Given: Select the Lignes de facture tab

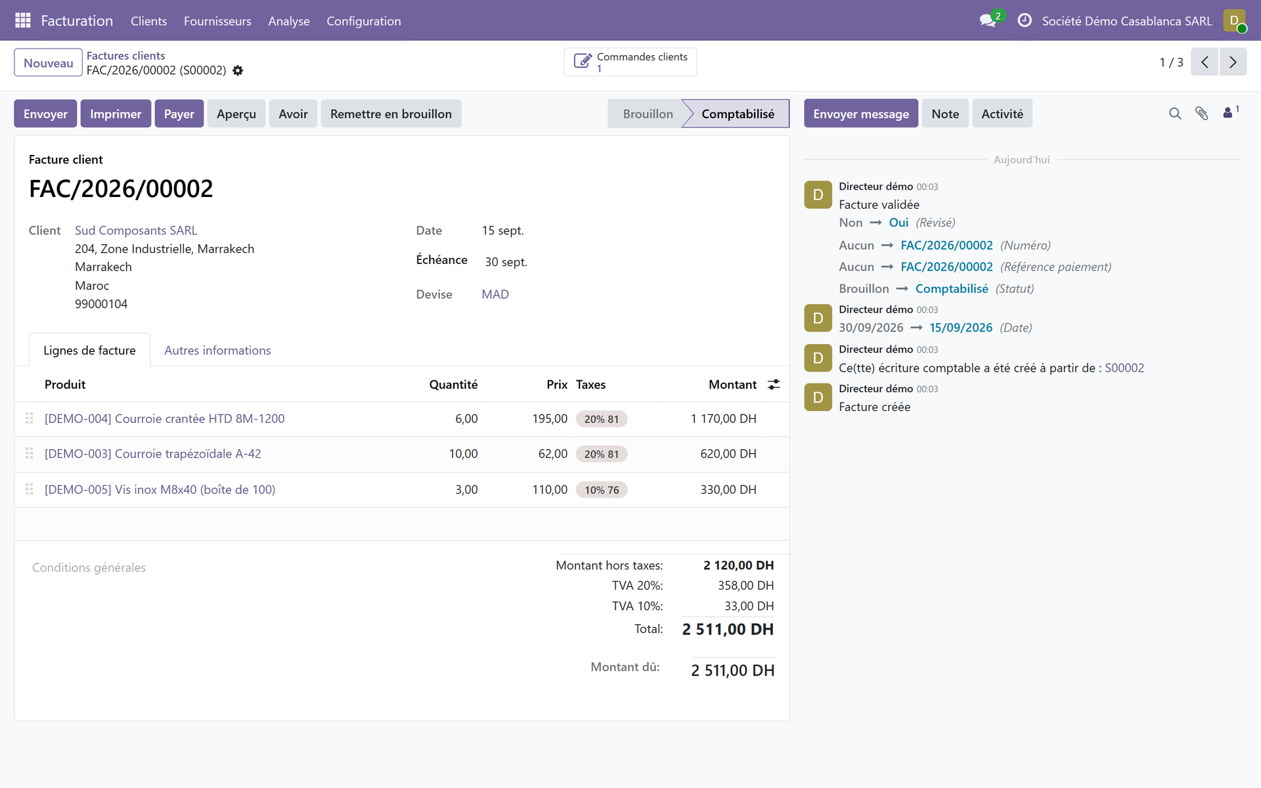Looking at the screenshot, I should click(89, 351).
